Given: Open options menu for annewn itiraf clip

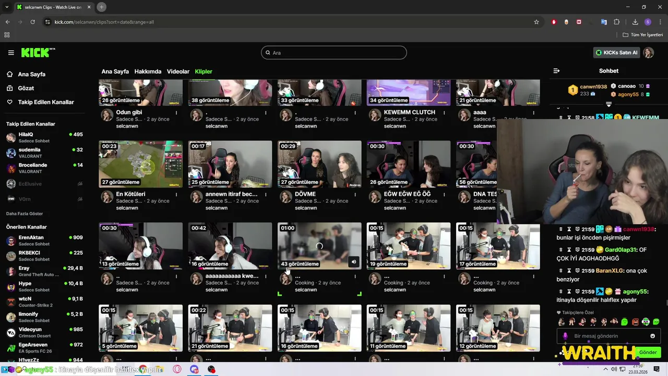Looking at the screenshot, I should coord(266,194).
